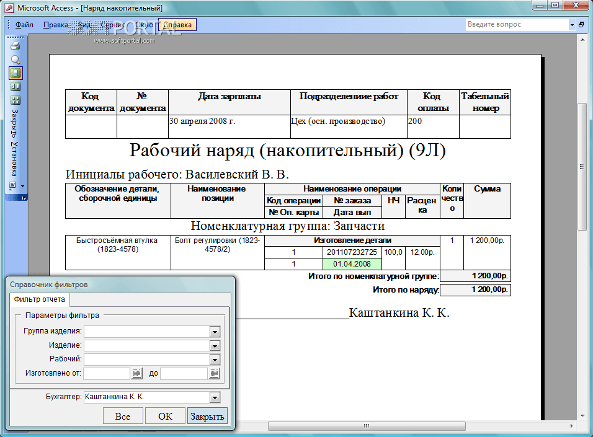The image size is (593, 437).
Task: Click the Группа изделия combo field
Action: [147, 332]
